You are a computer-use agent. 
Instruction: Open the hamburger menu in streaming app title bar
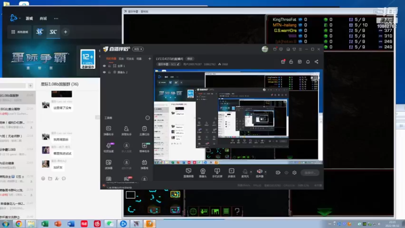coord(300,49)
